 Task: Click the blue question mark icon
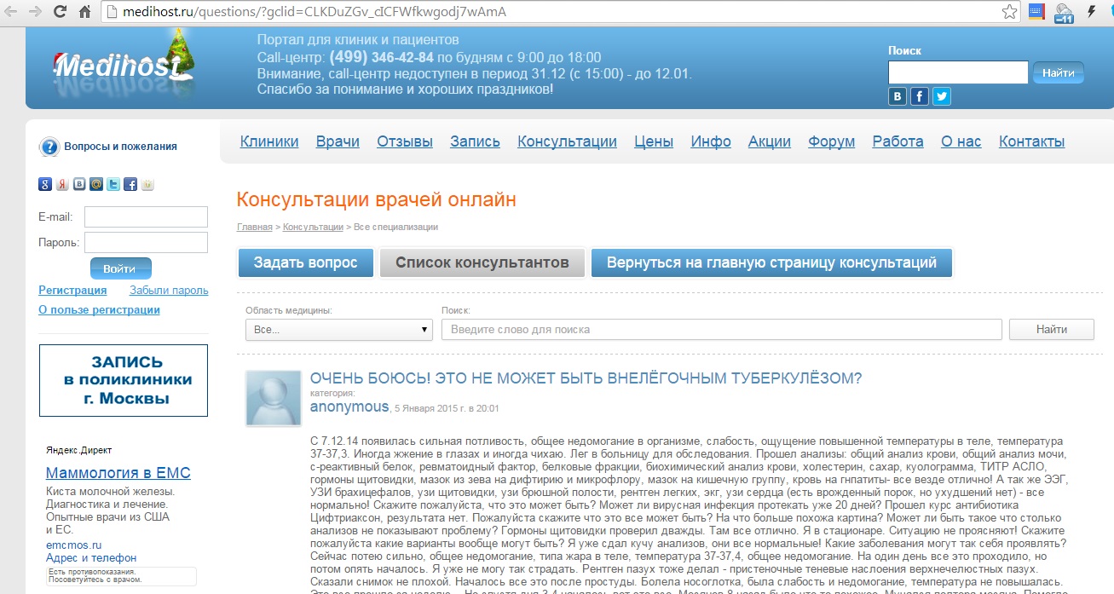coord(49,147)
